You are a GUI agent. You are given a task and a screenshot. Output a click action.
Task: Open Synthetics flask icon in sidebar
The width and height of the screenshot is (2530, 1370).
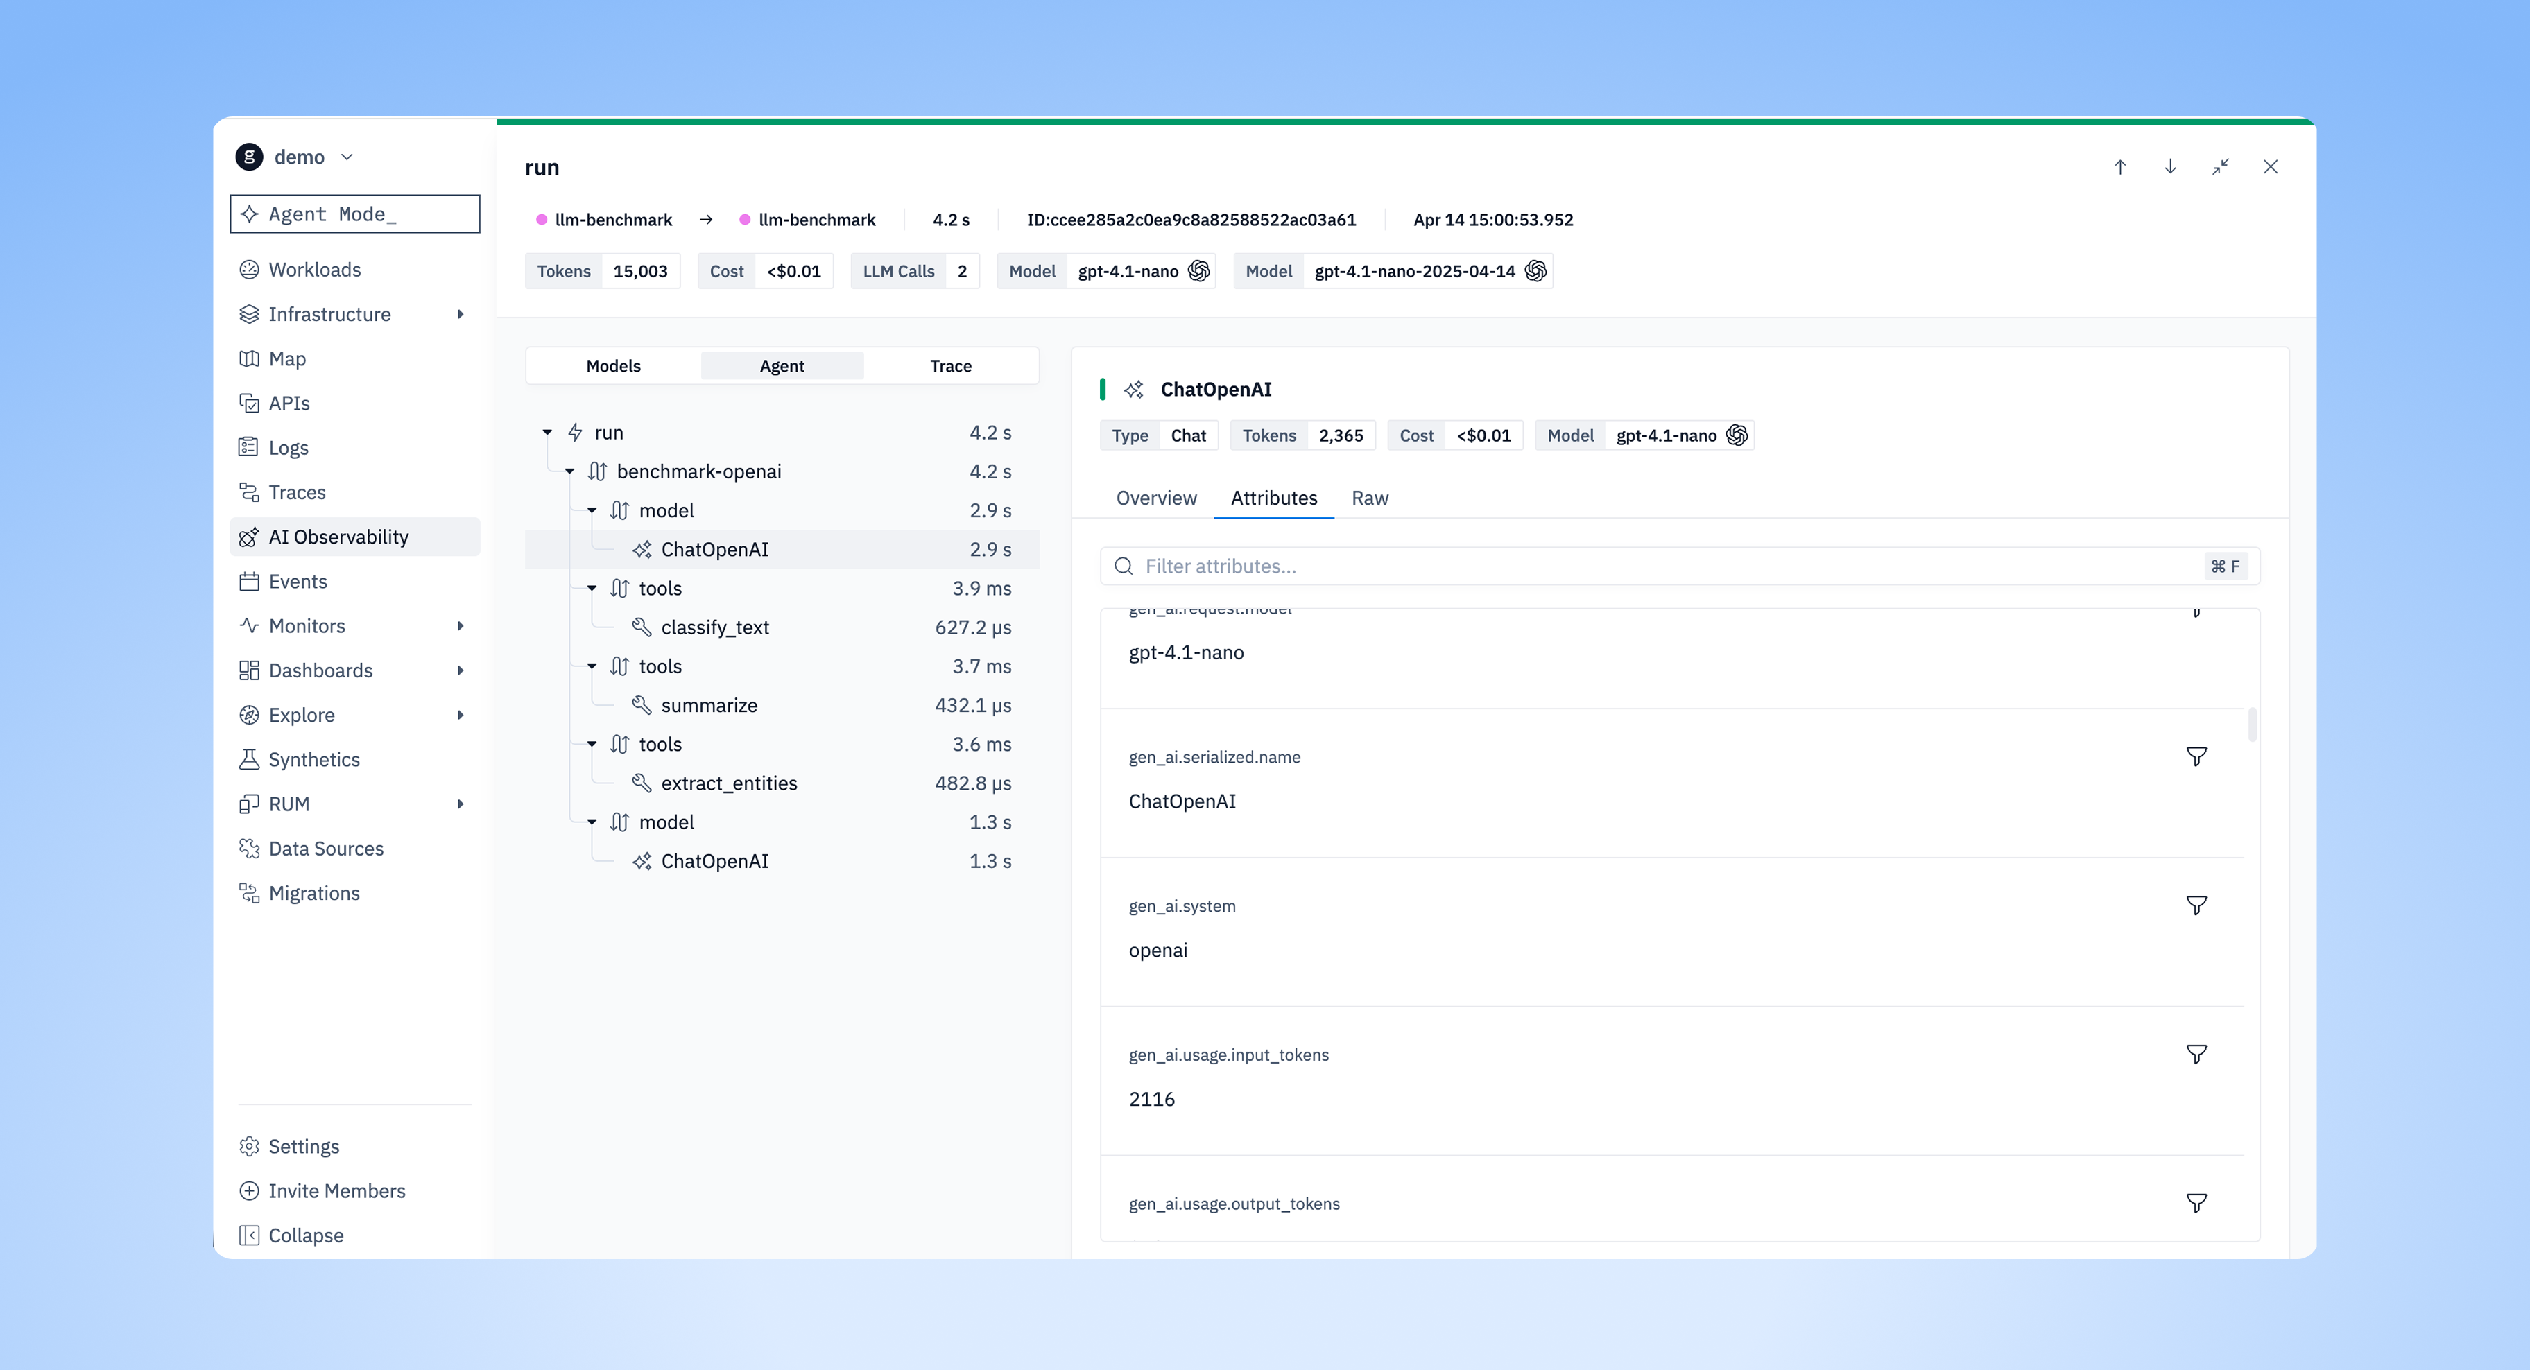(250, 759)
